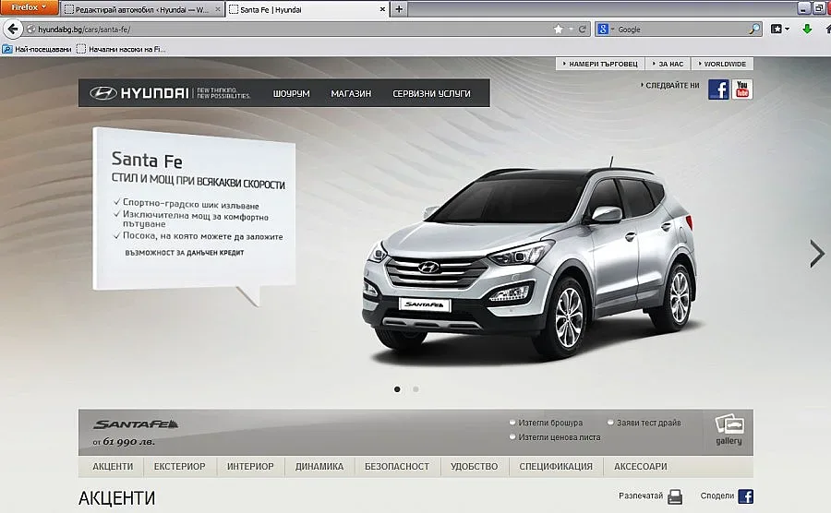
Task: Open Hyundai's YouTube channel icon
Action: pyautogui.click(x=742, y=89)
